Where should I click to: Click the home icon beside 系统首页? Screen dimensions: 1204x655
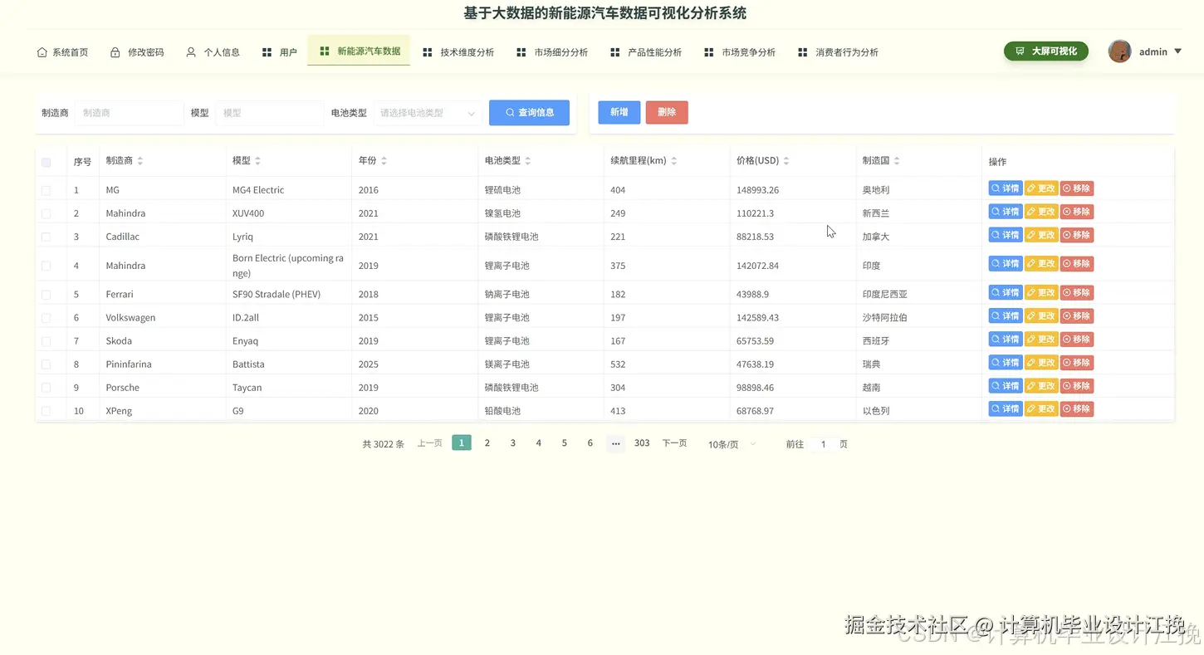[42, 51]
